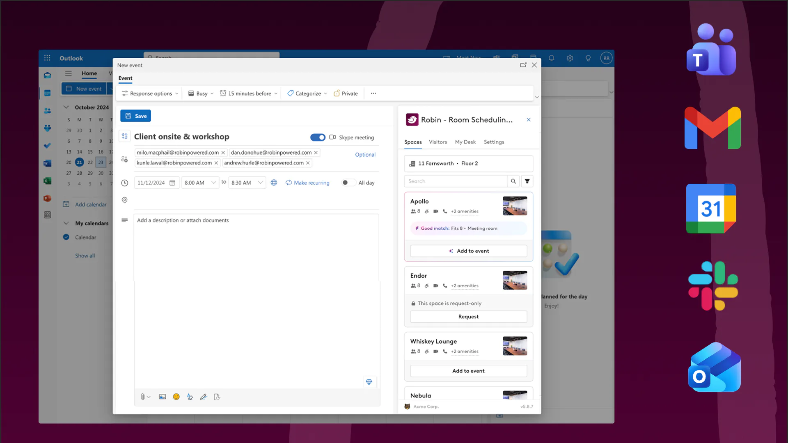Search spaces with the magnifier icon
The width and height of the screenshot is (788, 443).
coord(513,181)
